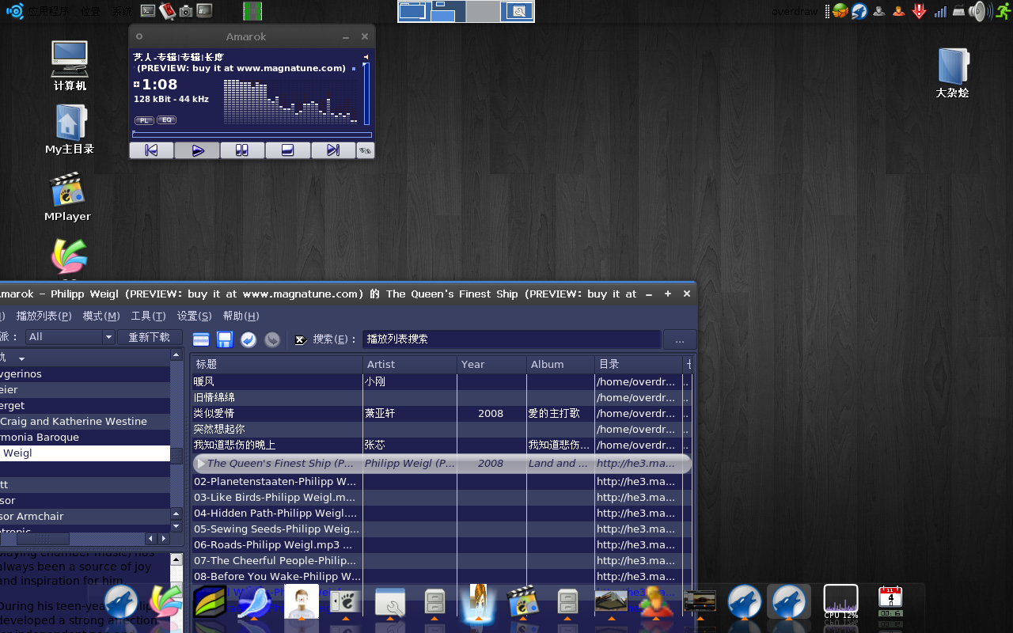Click the clear playlist toolbar icon

coord(201,339)
